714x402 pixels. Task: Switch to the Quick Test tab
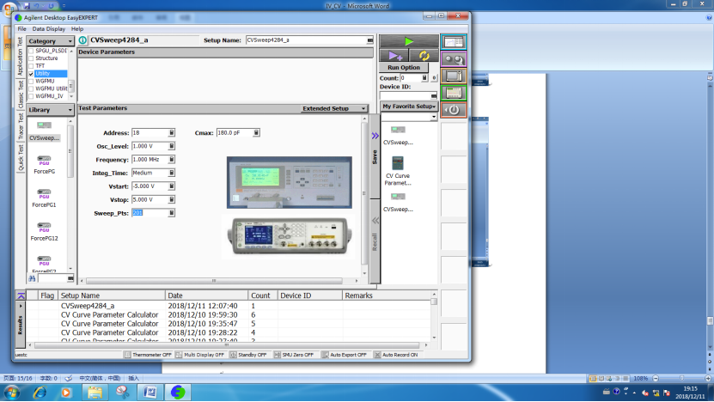(x=21, y=157)
